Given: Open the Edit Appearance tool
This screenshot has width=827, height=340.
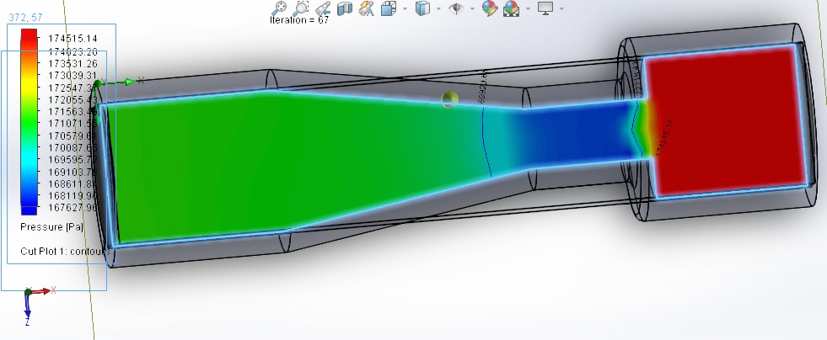Looking at the screenshot, I should coord(490,8).
